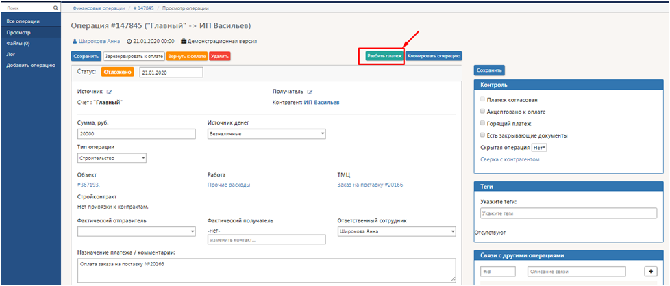The height and width of the screenshot is (286, 670).
Task: Open Файлы (0) in the sidebar
Action: (18, 43)
